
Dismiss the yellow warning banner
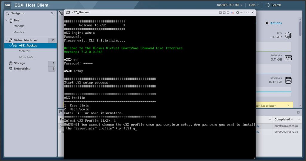288,105
